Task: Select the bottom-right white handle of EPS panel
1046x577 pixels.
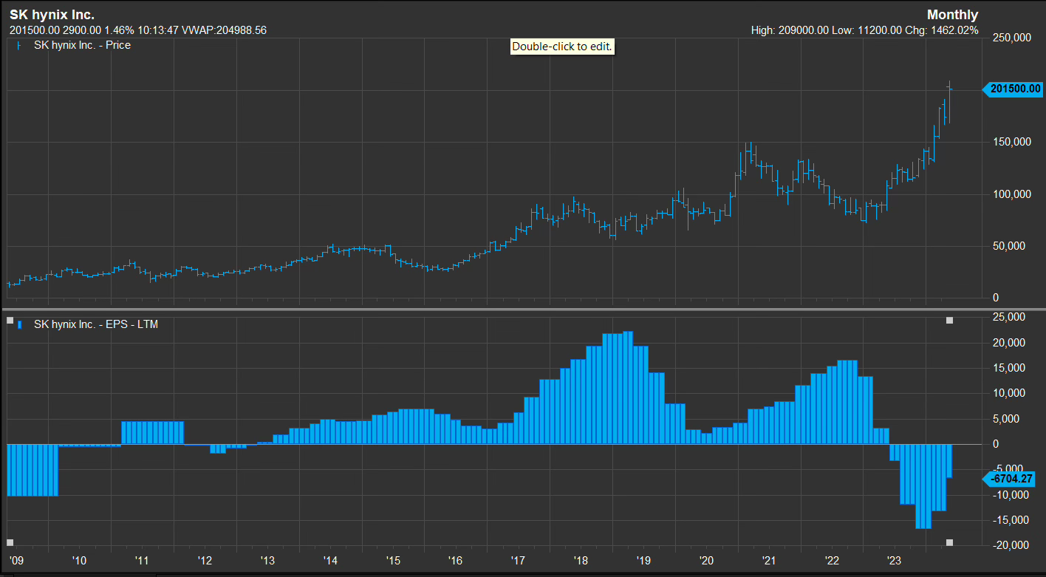Action: pyautogui.click(x=950, y=543)
